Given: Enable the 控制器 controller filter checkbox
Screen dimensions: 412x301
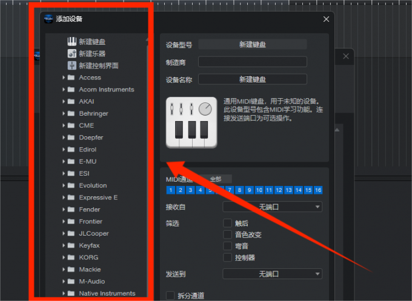Looking at the screenshot, I should coord(227,257).
